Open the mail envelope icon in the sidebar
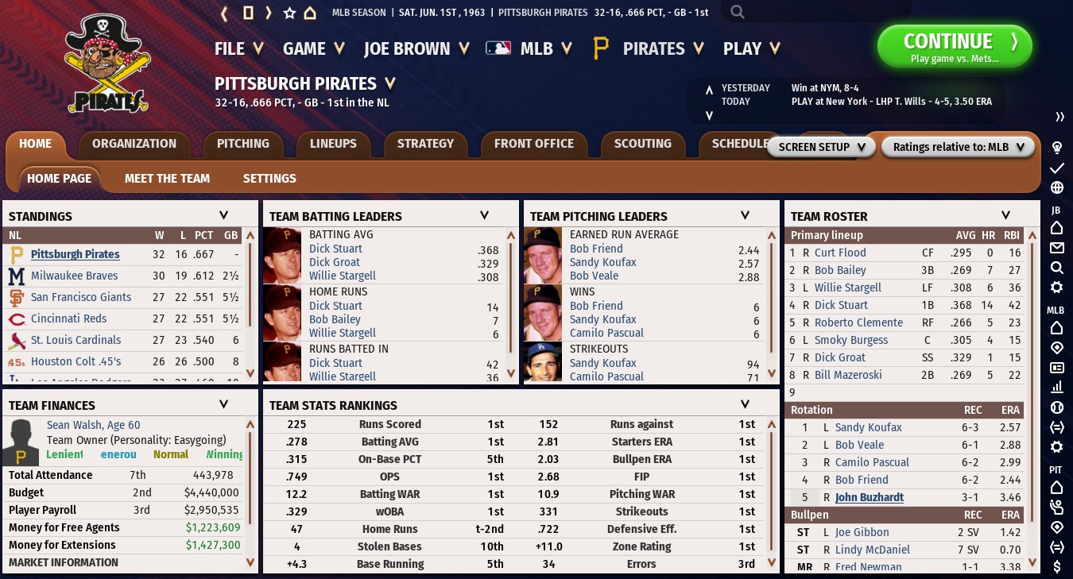This screenshot has height=579, width=1073. (1056, 248)
